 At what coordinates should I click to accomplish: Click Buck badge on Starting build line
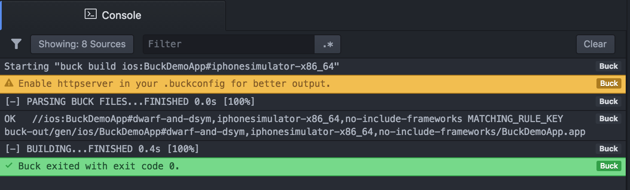(609, 66)
